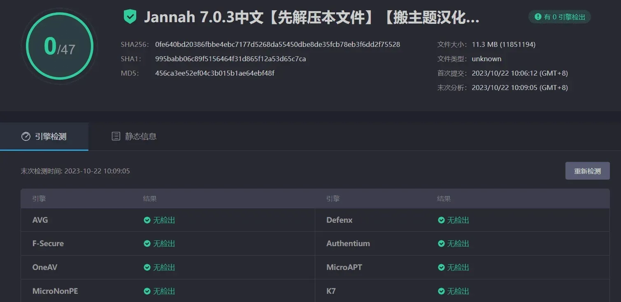Select the SHA256 hash value

pos(277,44)
